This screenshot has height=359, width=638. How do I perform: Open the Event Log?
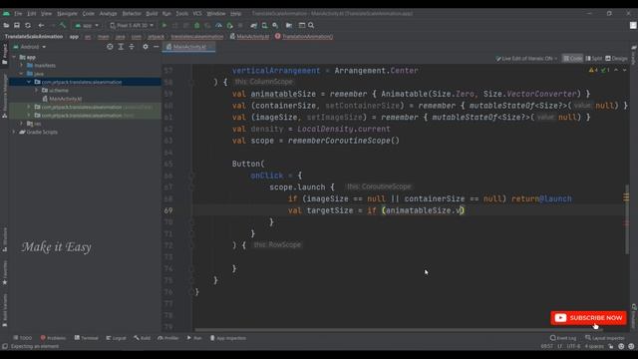click(x=563, y=338)
